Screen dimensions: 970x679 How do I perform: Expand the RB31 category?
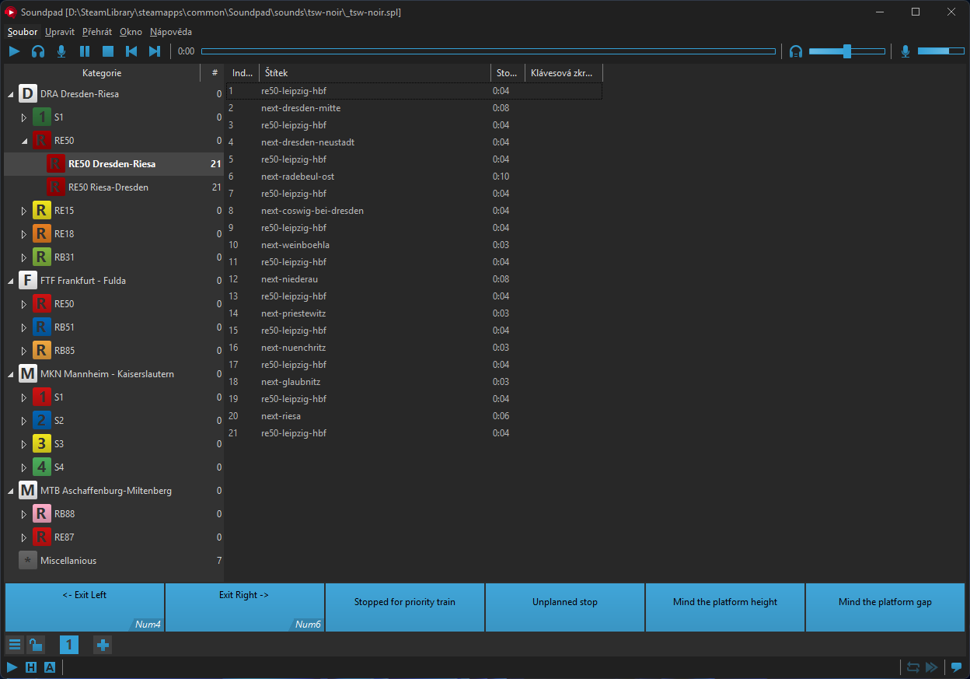click(x=24, y=257)
